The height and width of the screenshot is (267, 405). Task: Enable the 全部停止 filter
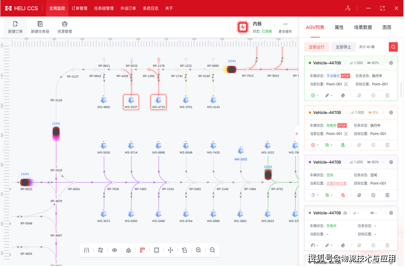click(x=343, y=47)
